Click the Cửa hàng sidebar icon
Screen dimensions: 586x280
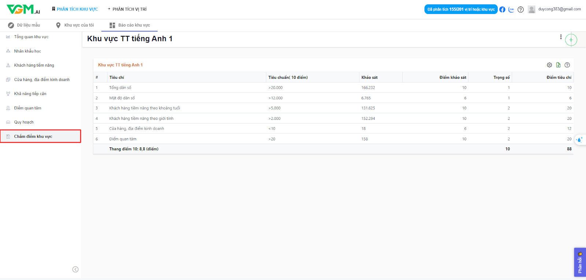(8, 80)
